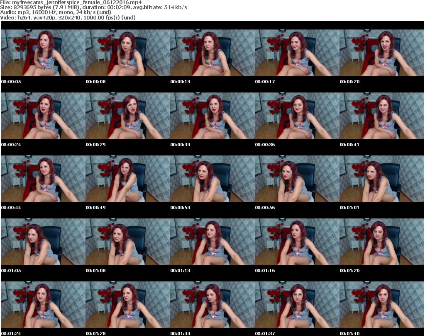The height and width of the screenshot is (336, 425).
Task: Open the frame captured at 00:00:49
Action: [x=128, y=179]
